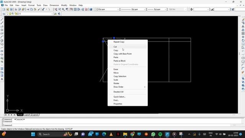This screenshot has height=138, width=245.
Task: Open WhatsApp from the taskbar
Action: pos(153,134)
